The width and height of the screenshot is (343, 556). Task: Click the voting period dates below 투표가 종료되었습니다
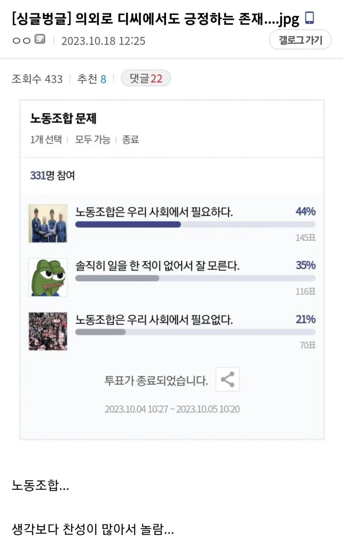(173, 409)
